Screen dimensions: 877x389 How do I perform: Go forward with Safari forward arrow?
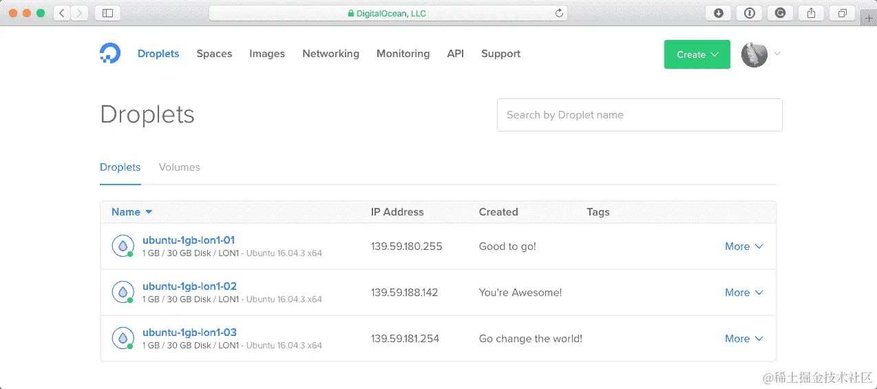tap(80, 13)
